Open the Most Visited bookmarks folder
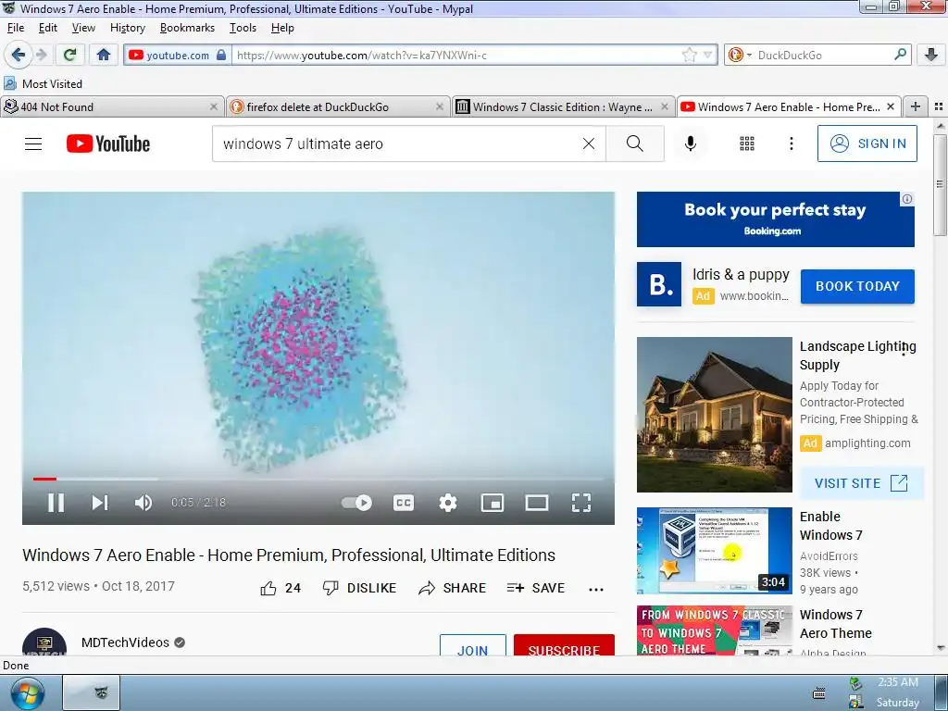948x711 pixels. (x=43, y=83)
